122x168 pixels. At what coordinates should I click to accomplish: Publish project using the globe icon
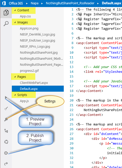6,153
